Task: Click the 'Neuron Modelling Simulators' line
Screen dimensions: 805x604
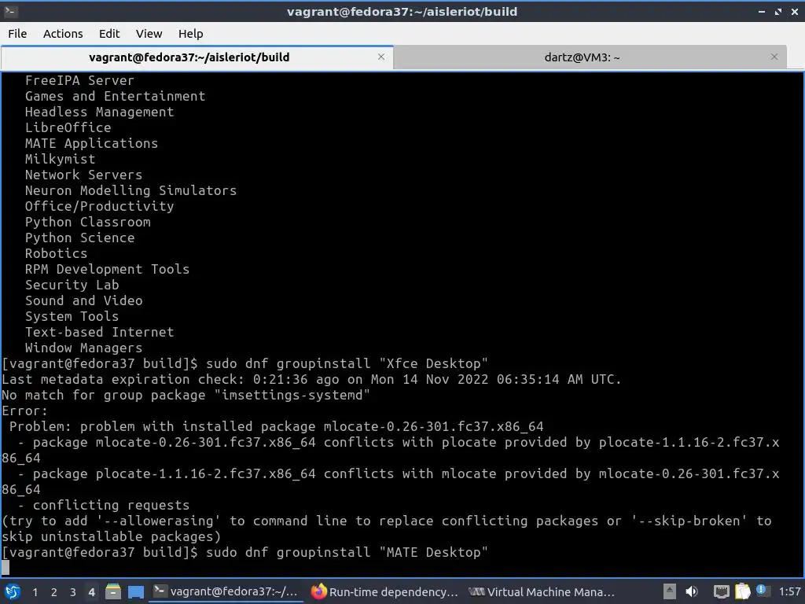Action: [131, 190]
